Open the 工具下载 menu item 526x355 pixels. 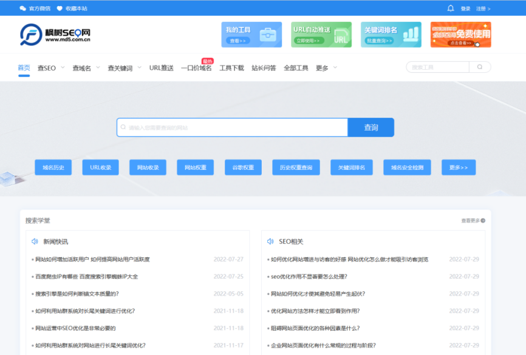pyautogui.click(x=232, y=68)
